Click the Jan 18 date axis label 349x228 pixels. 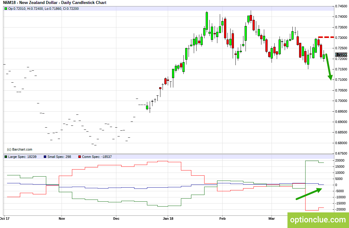click(168, 219)
